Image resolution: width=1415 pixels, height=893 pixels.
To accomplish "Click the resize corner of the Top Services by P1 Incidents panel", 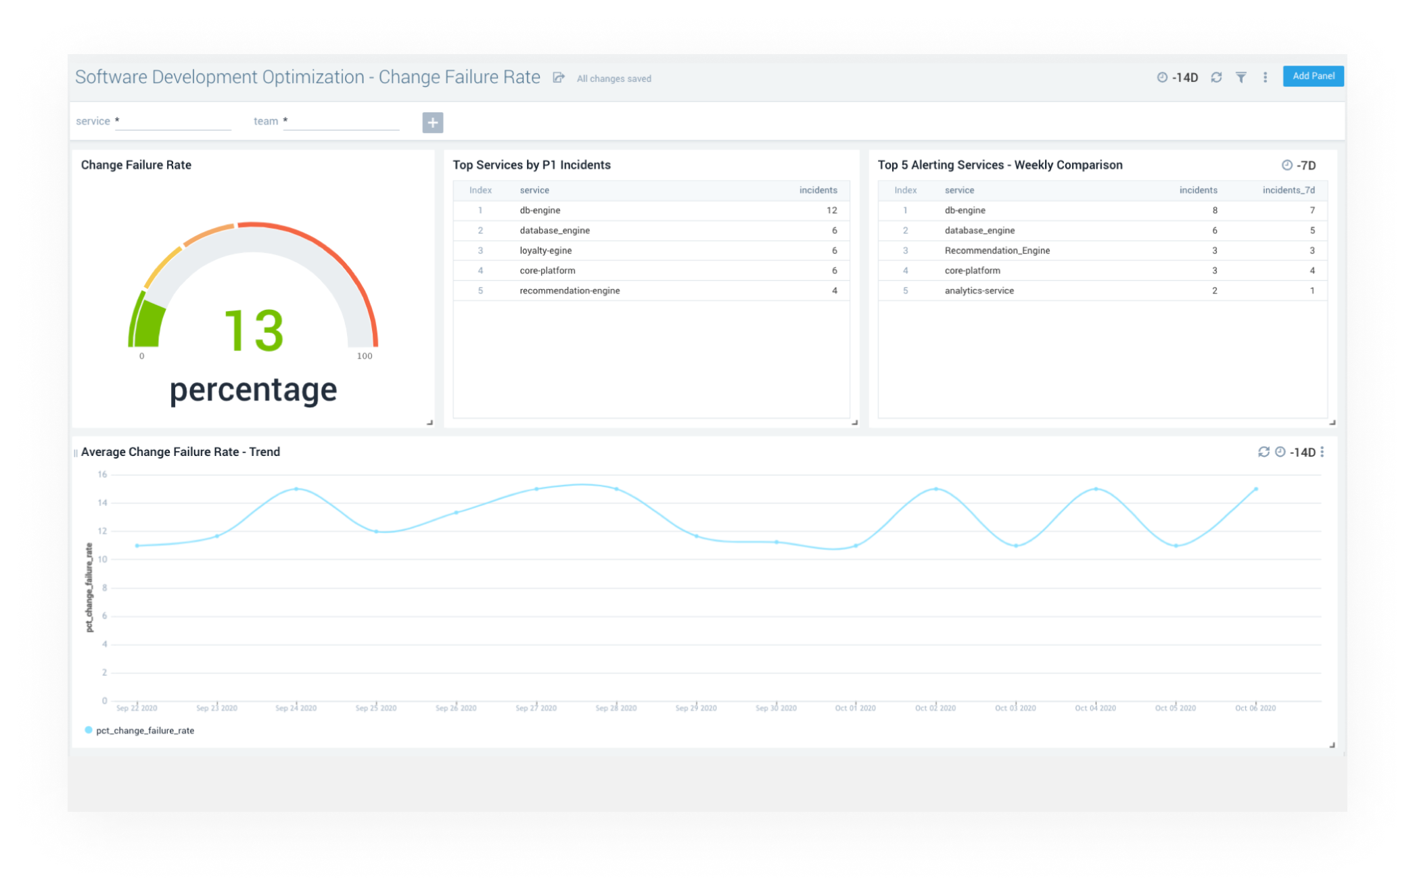I will (855, 422).
